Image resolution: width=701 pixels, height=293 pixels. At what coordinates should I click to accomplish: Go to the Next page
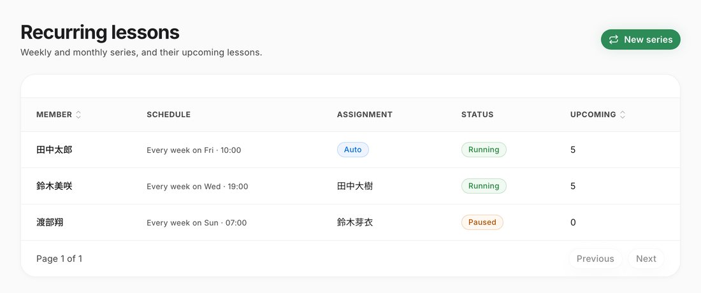point(646,259)
